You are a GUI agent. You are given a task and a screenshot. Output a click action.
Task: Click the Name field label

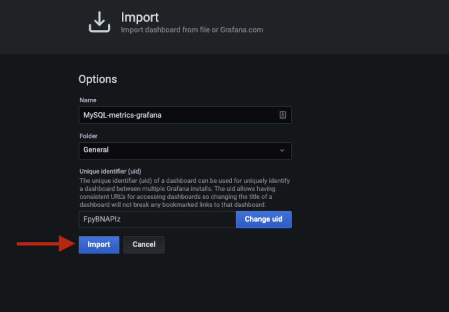click(x=88, y=100)
